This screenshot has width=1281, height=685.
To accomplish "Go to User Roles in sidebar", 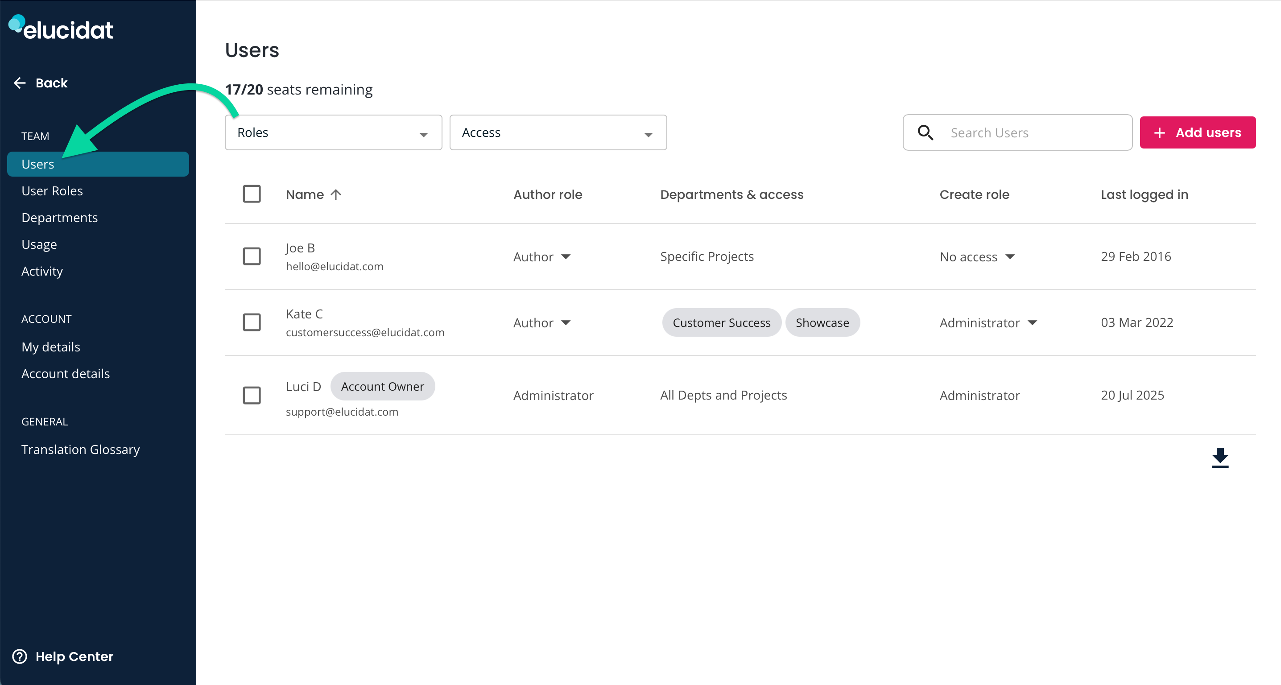I will click(x=52, y=191).
